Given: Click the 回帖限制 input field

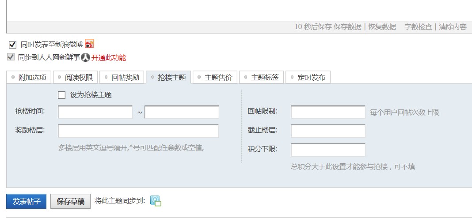Looking at the screenshot, I should (328, 112).
